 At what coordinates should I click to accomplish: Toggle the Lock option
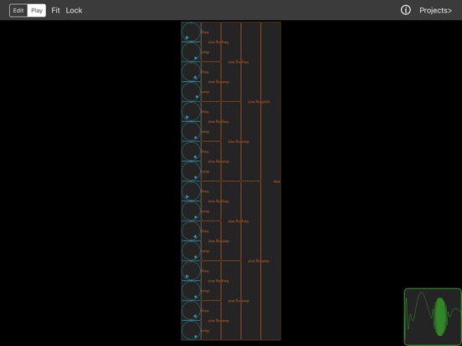(x=74, y=10)
